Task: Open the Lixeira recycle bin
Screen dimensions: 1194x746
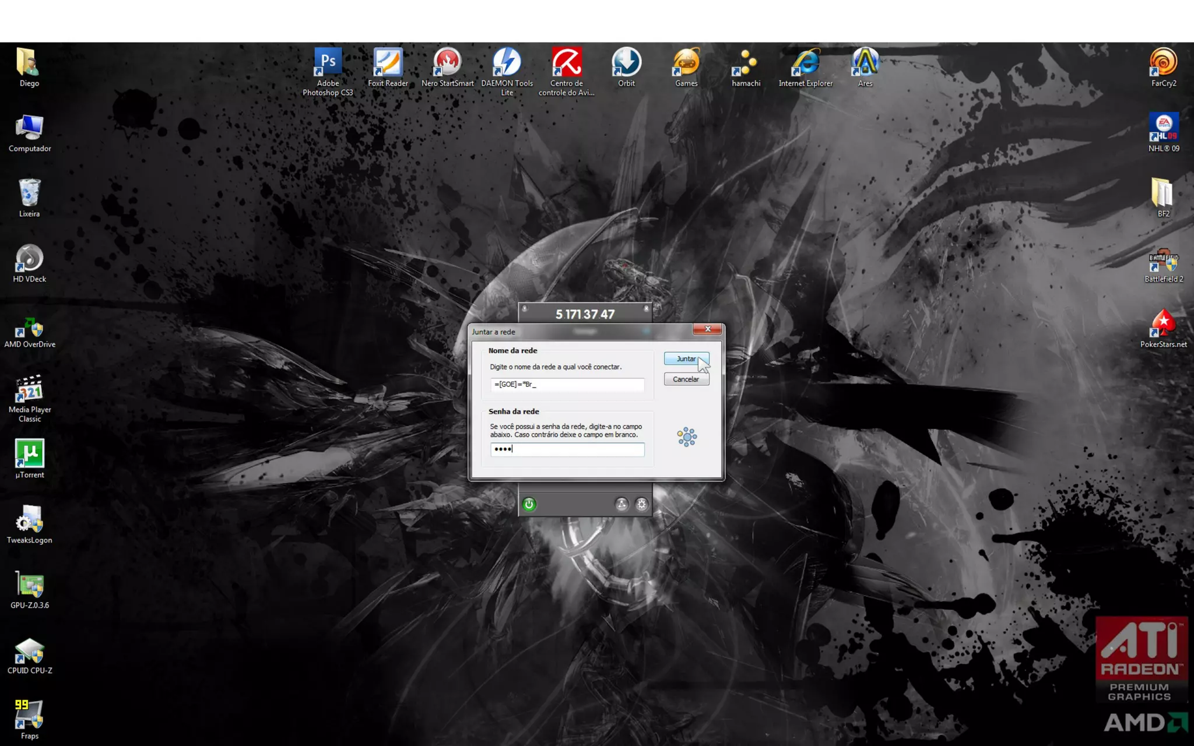Action: click(x=30, y=193)
